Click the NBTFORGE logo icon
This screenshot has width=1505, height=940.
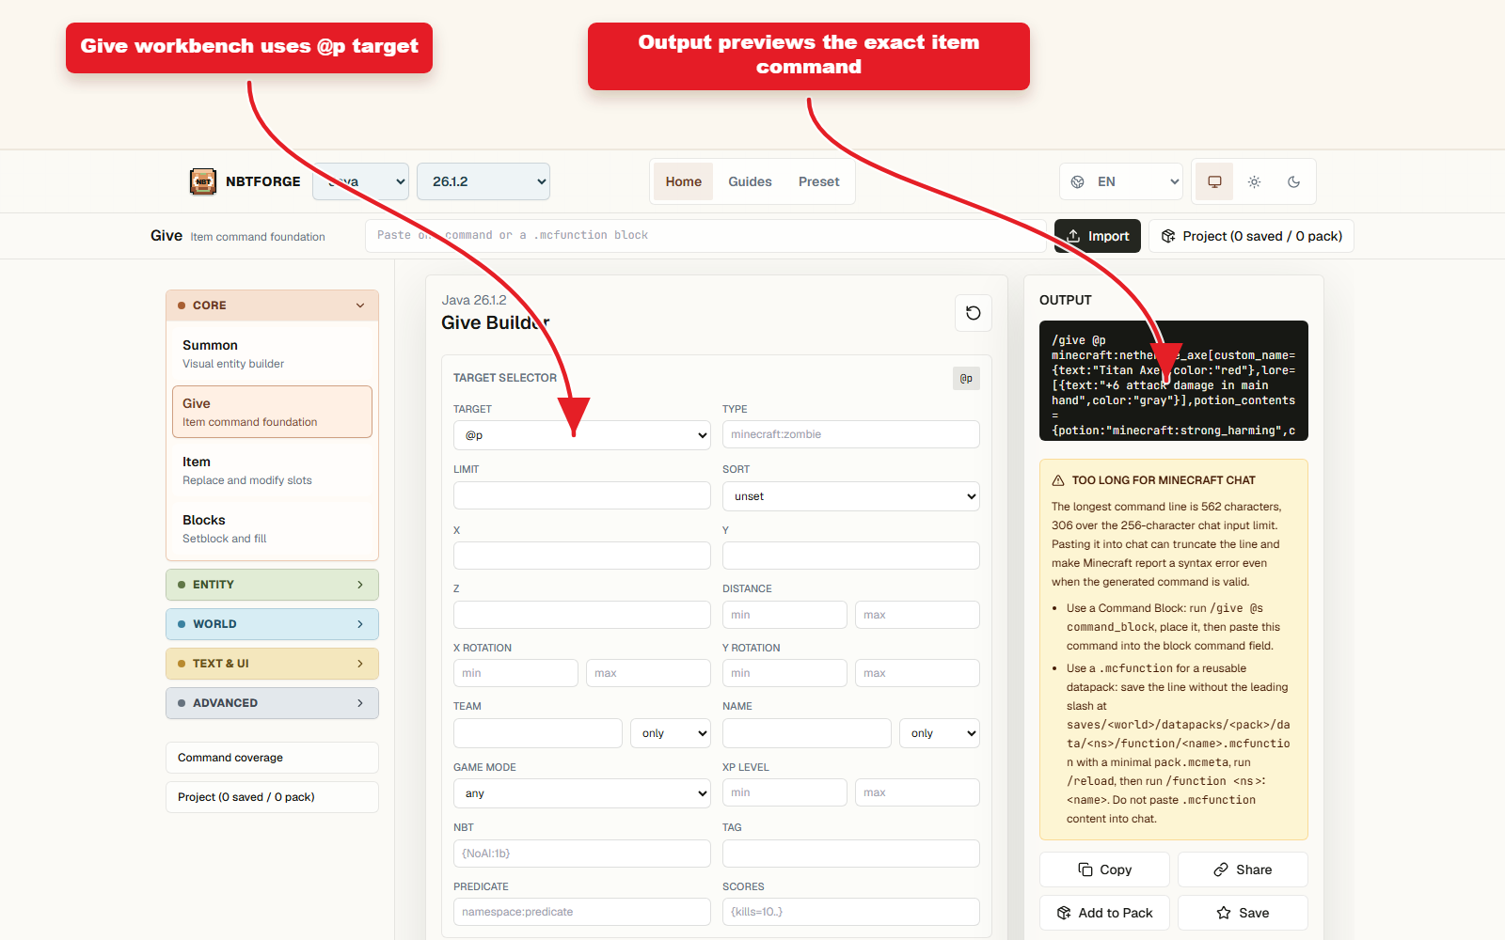(x=203, y=181)
